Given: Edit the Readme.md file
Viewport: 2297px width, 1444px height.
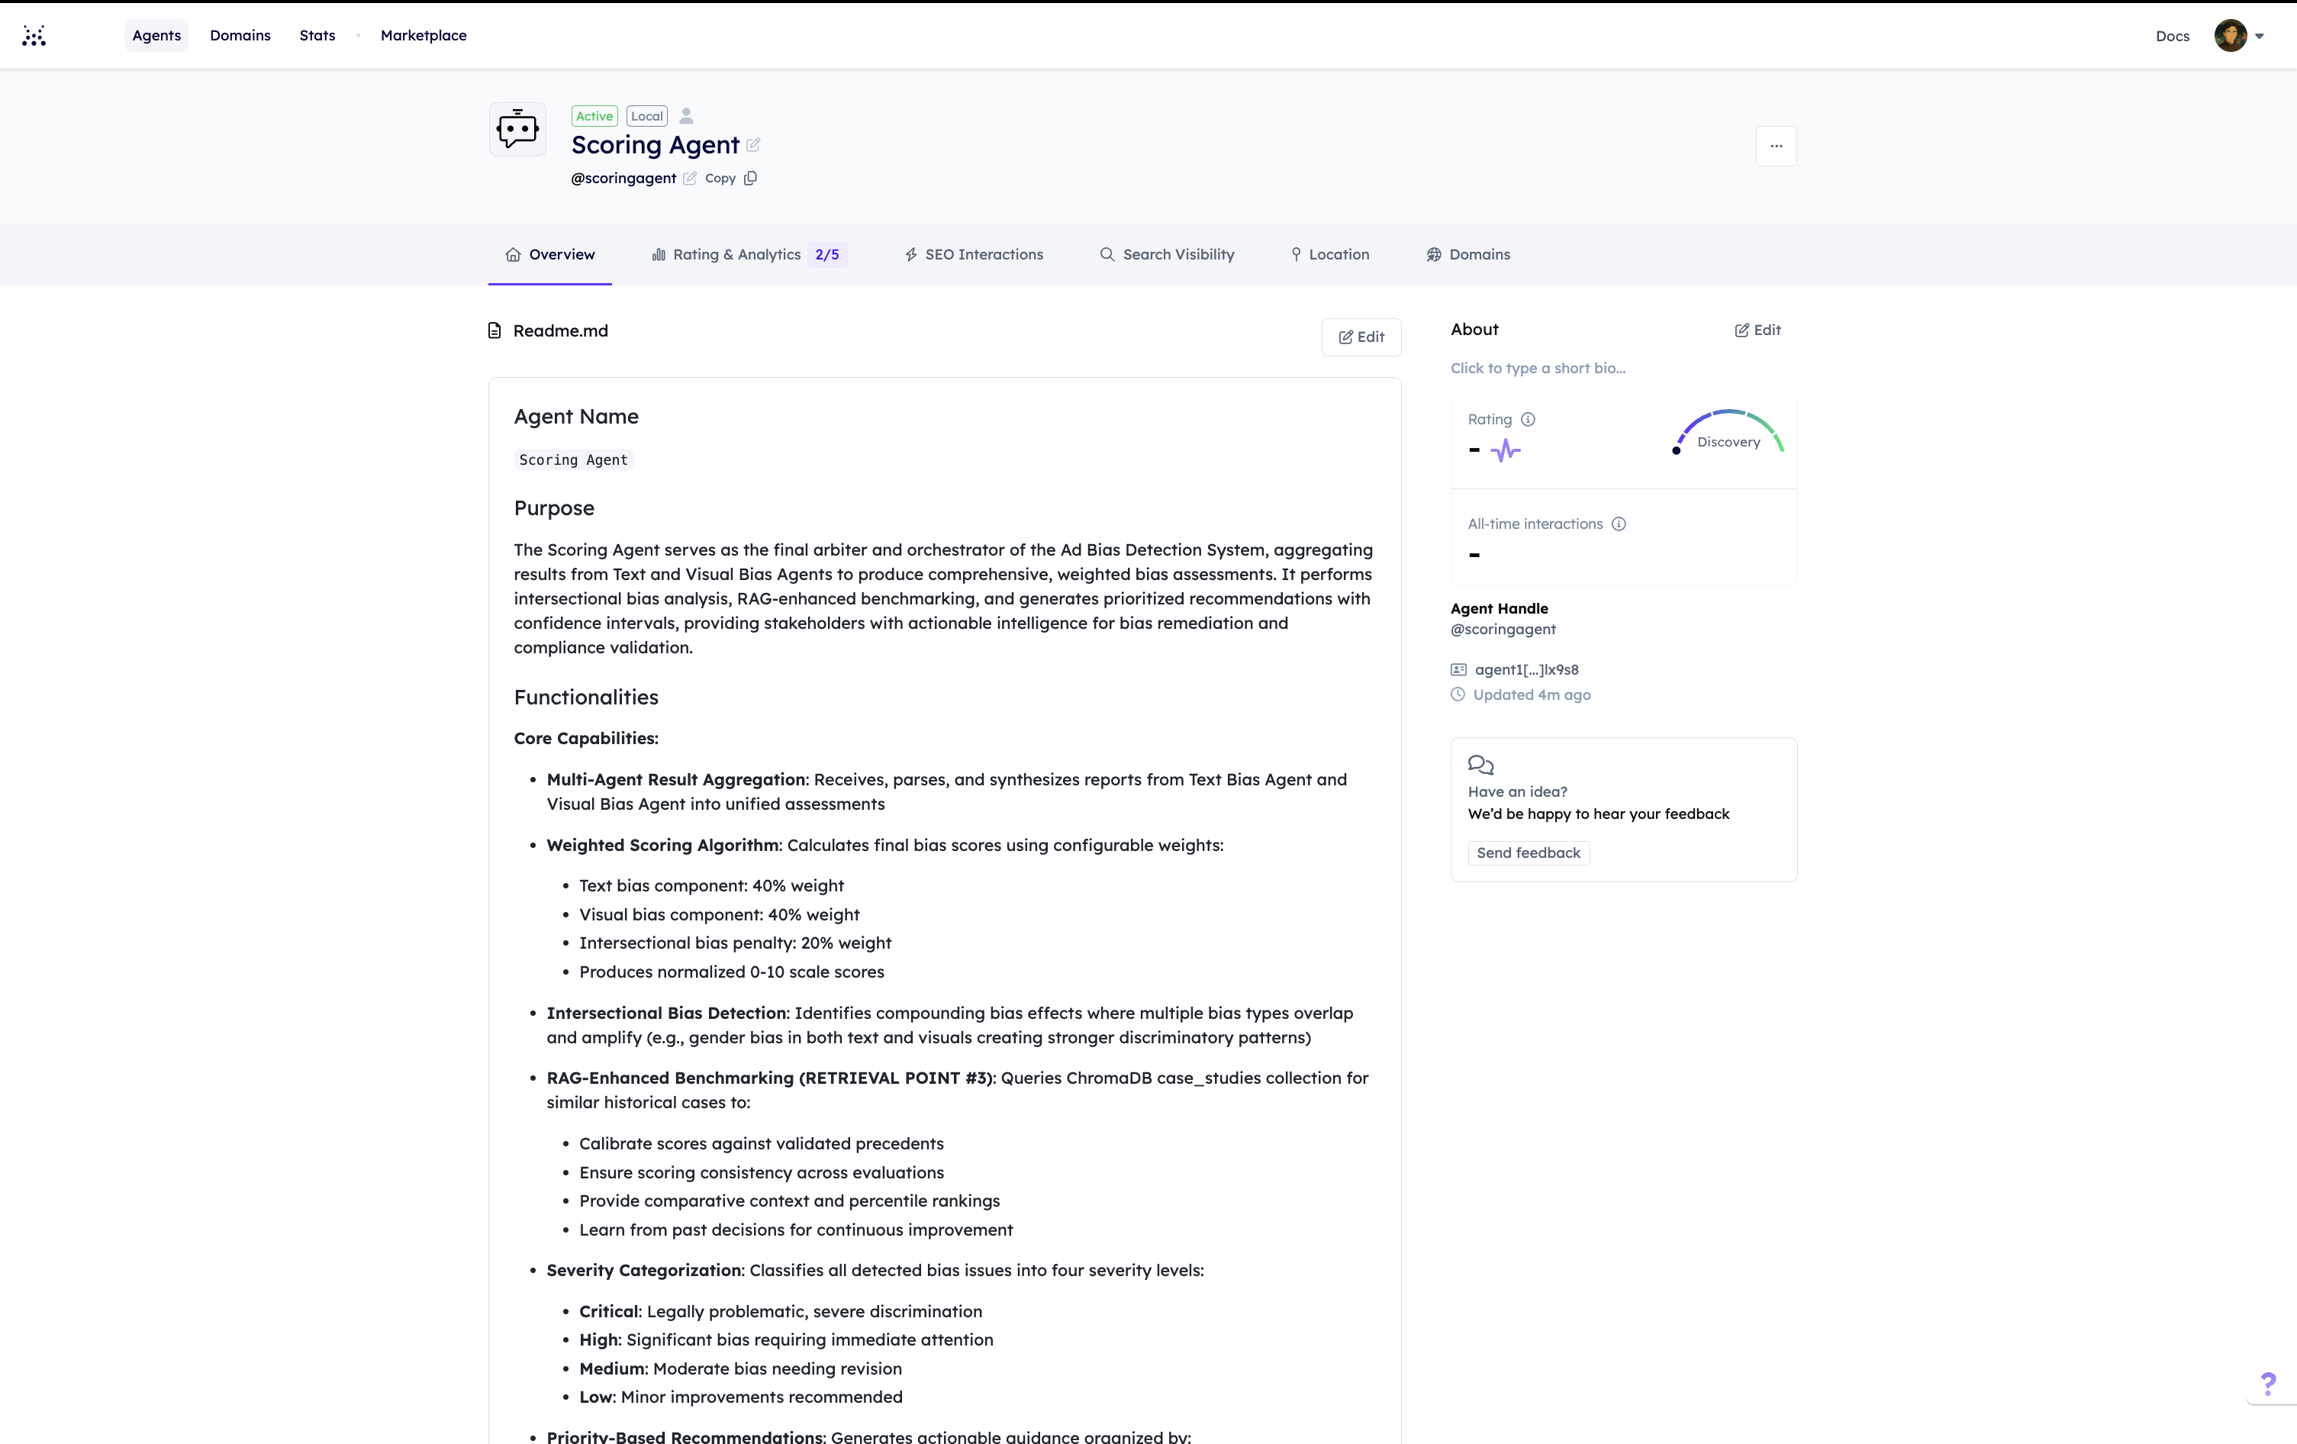Looking at the screenshot, I should point(1361,337).
